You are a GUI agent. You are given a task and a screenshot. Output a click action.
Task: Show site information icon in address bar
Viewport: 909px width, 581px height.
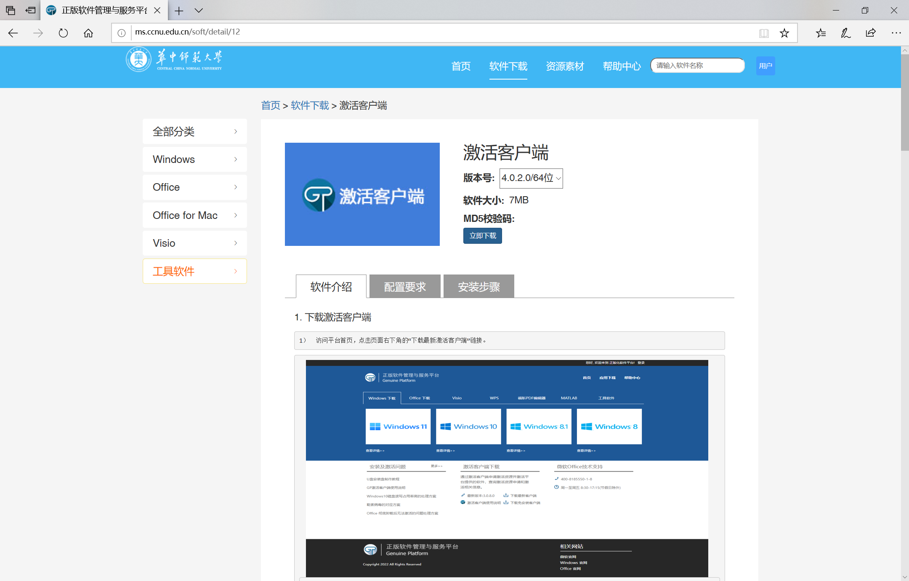121,33
